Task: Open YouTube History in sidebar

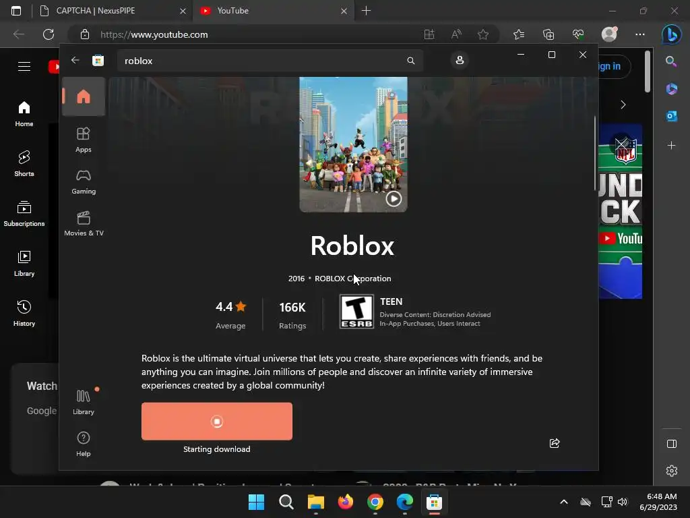Action: click(24, 313)
